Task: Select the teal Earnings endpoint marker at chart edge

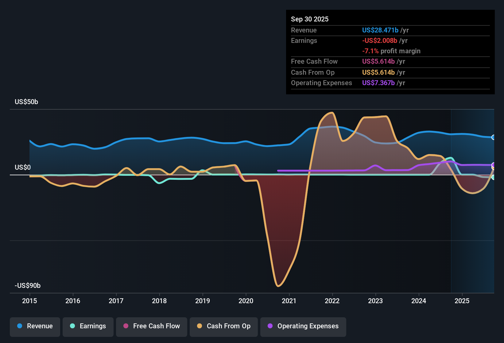Action: [x=494, y=178]
